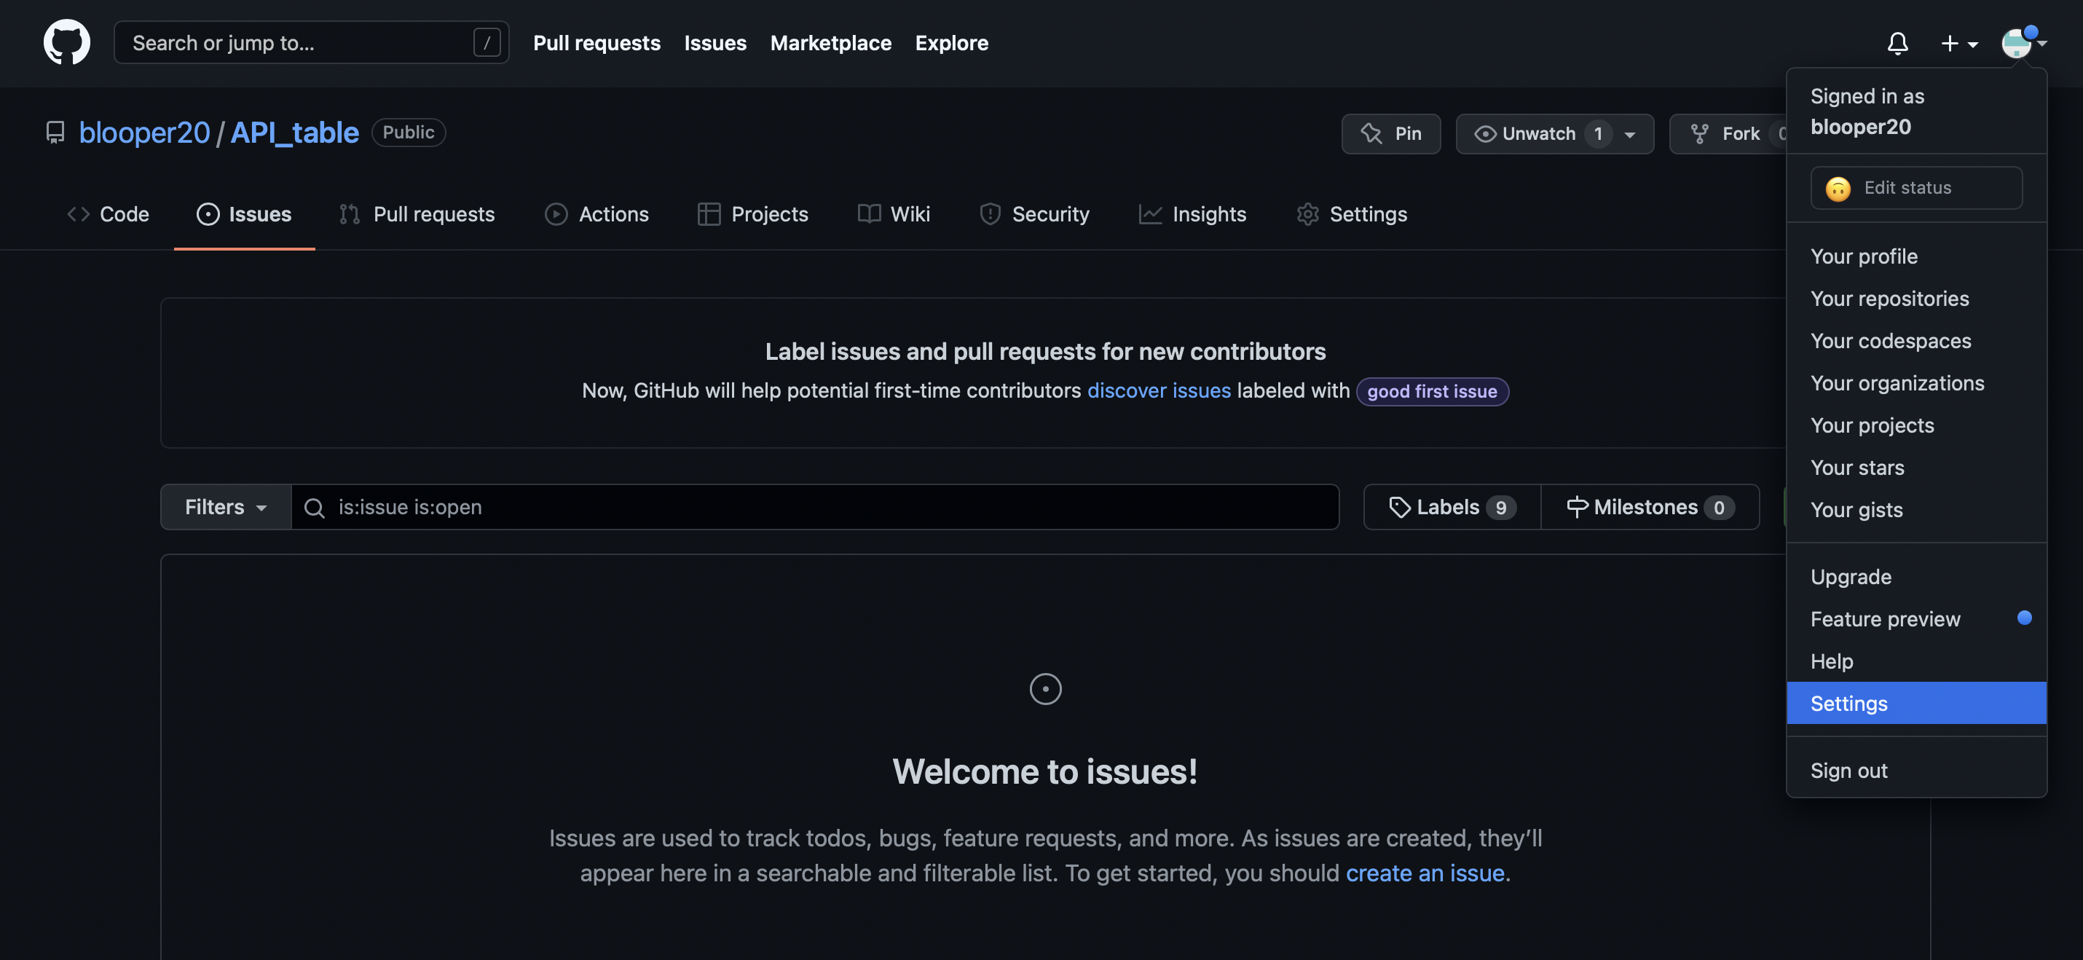Click the GitHub logo in the top bar

(x=66, y=42)
